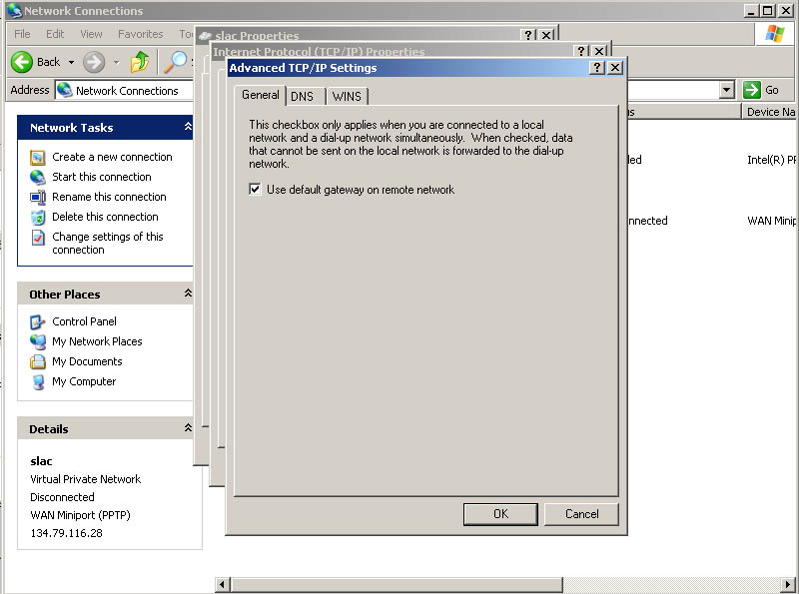Click the Device Name column header

769,112
